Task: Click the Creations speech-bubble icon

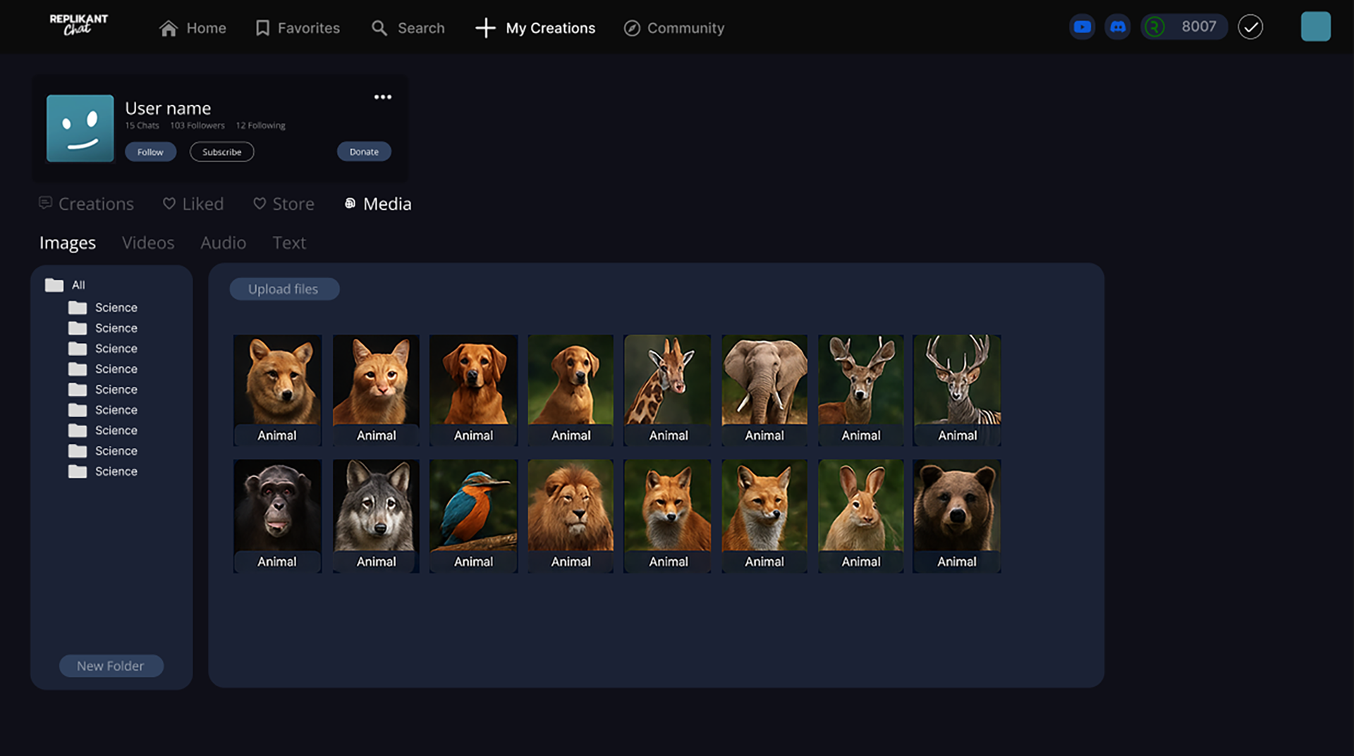Action: click(45, 203)
